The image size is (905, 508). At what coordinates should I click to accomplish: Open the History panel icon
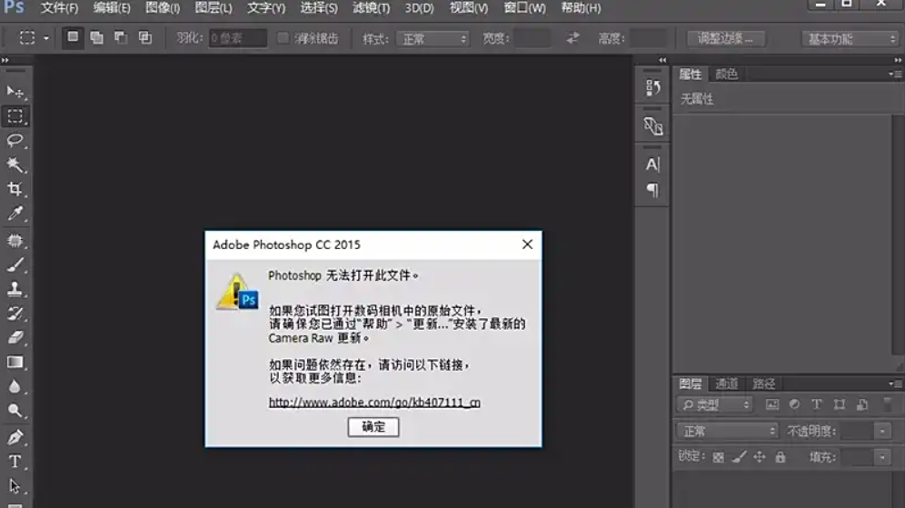pos(652,88)
